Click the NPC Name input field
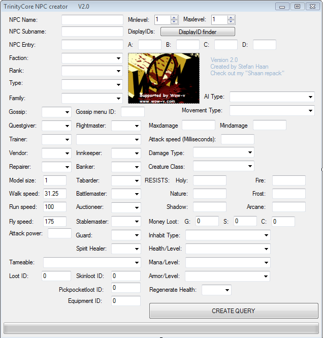The image size is (323, 338). click(92, 20)
